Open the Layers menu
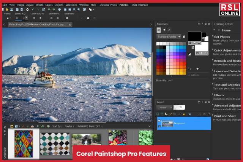Image resolution: width=243 pixels, height=162 pixels. 49,5
